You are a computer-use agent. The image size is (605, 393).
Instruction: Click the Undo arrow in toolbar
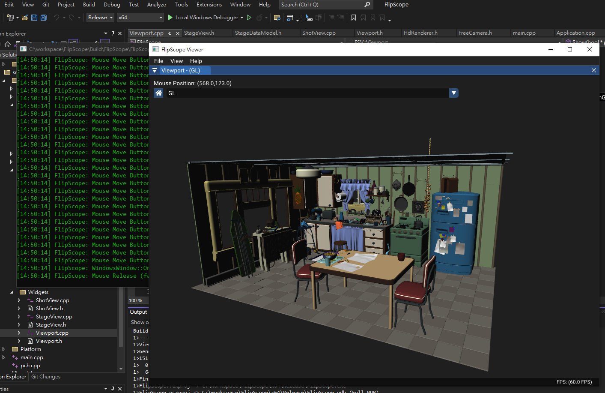point(57,18)
